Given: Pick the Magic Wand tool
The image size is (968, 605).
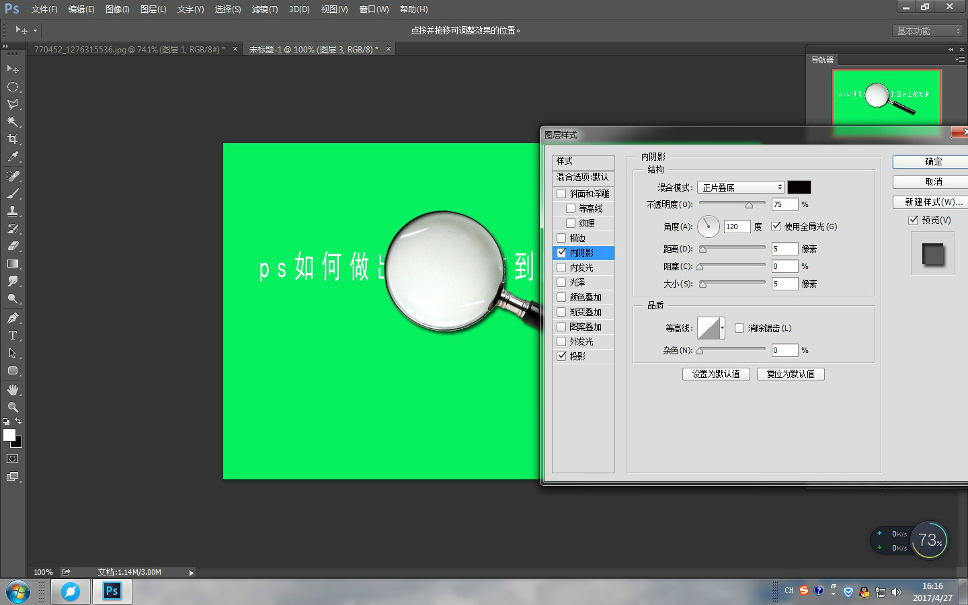Looking at the screenshot, I should pos(13,122).
